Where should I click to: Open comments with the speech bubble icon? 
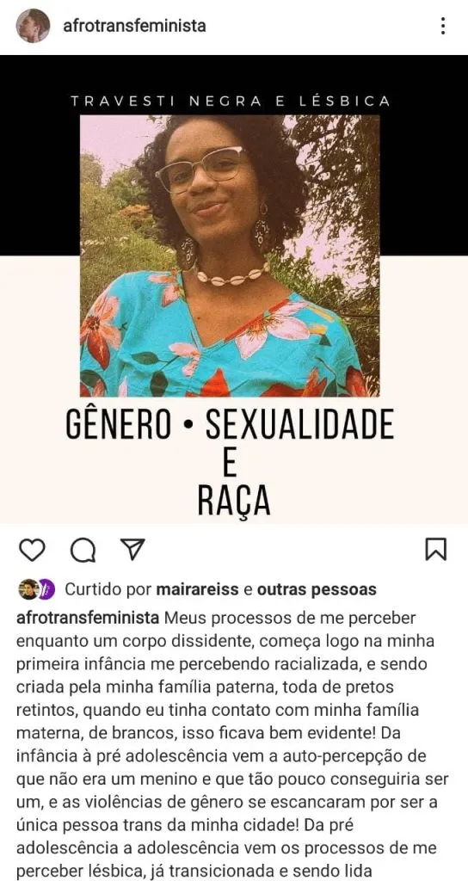tap(83, 550)
